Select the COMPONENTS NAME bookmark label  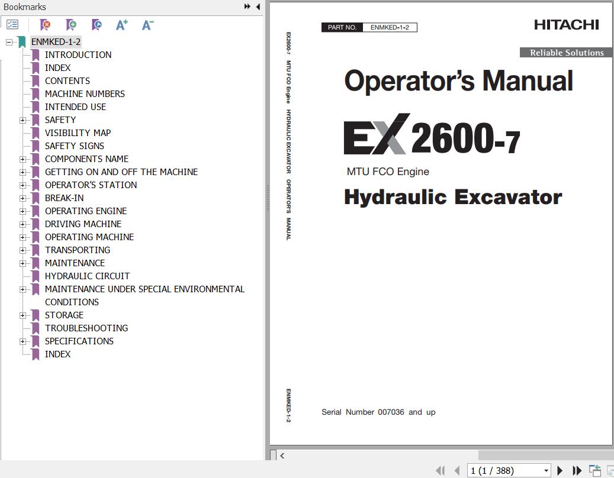86,159
